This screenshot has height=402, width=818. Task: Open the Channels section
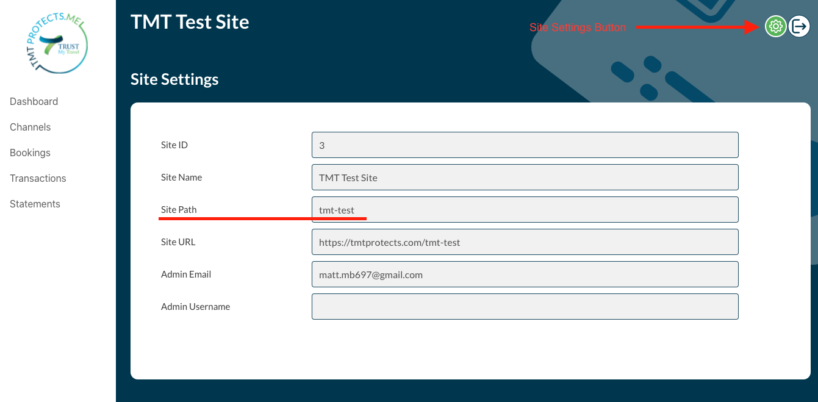(30, 127)
